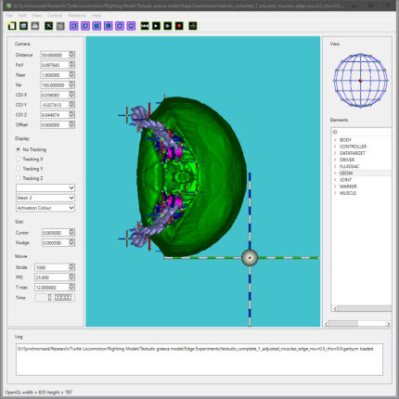Image resolution: width=399 pixels, height=399 pixels.
Task: Click the first purple camera view icon
Action: tap(74, 26)
